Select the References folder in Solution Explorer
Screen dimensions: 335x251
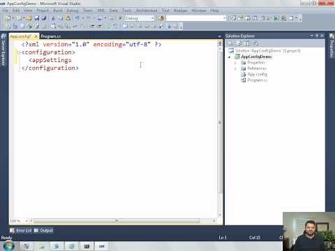(x=254, y=68)
